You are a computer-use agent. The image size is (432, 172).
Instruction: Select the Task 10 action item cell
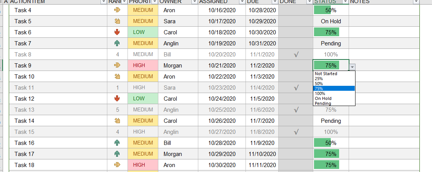58,77
